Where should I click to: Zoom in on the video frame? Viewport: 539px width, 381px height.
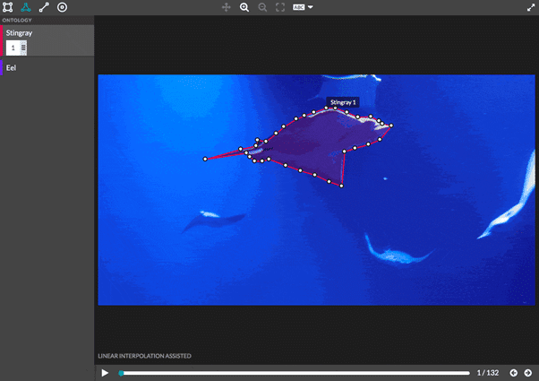(x=244, y=7)
